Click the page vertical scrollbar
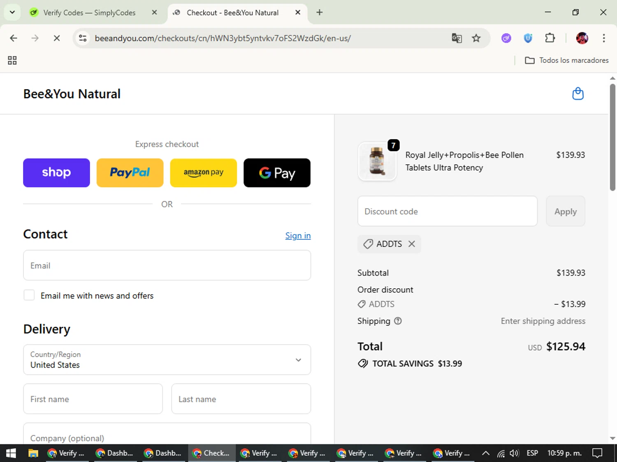 click(612, 137)
